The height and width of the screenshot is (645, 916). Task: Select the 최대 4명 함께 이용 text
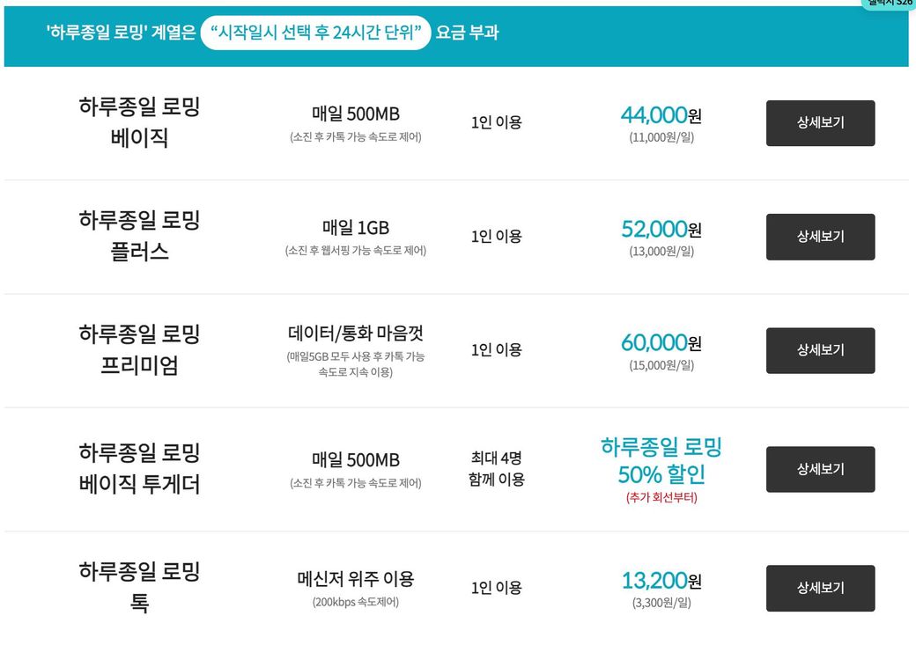[496, 469]
